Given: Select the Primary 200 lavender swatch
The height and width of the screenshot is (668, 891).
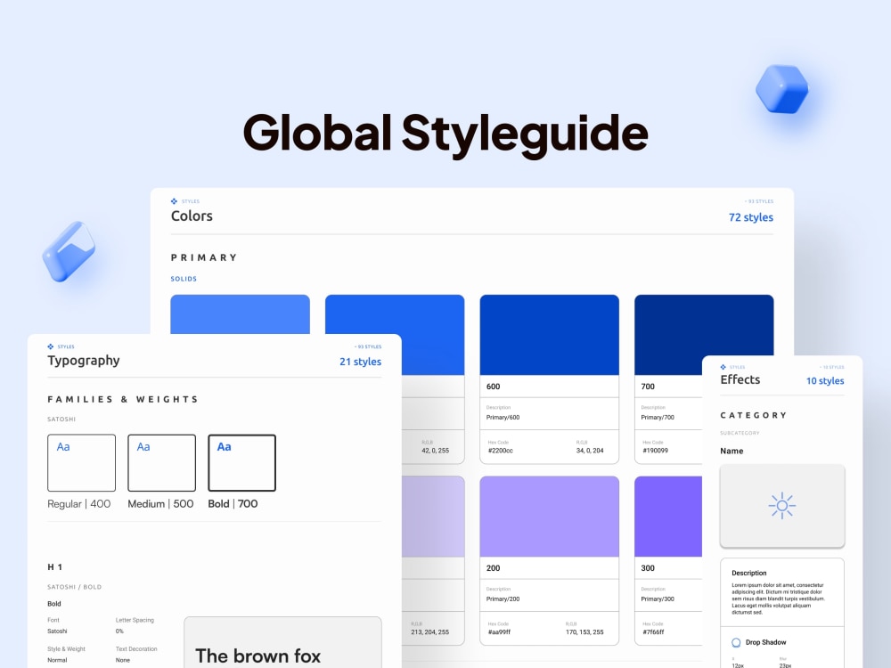Looking at the screenshot, I should click(549, 517).
